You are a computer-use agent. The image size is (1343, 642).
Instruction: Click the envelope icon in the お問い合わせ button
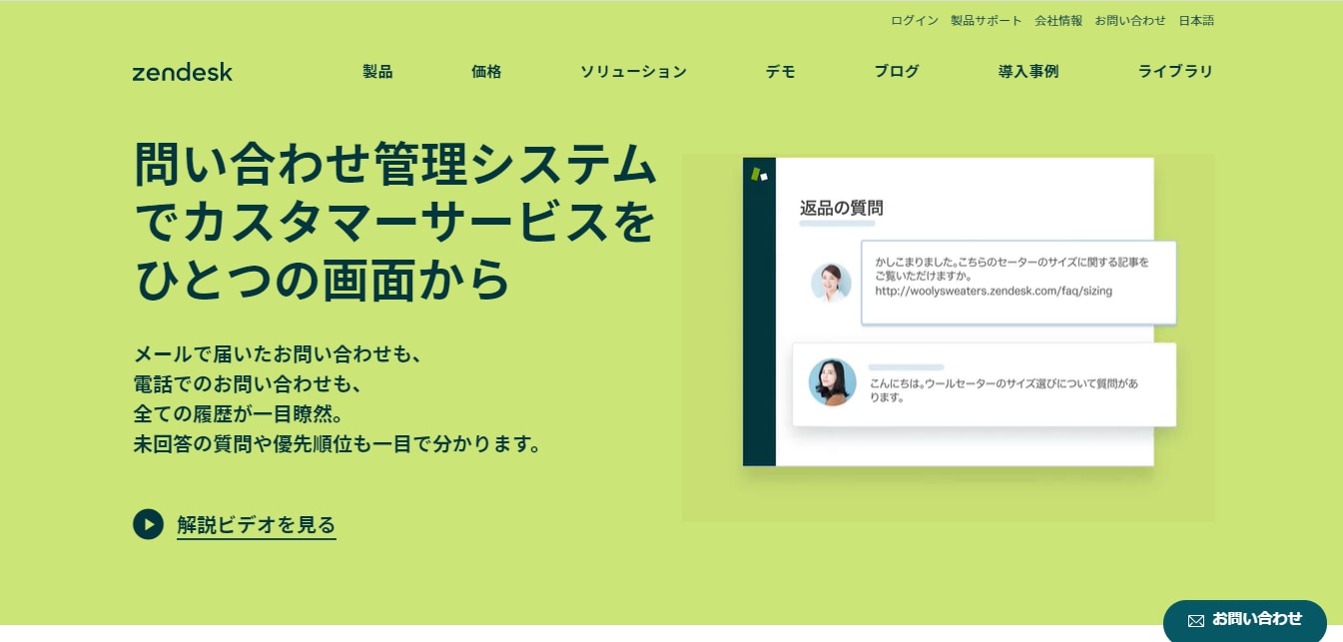coord(1195,619)
